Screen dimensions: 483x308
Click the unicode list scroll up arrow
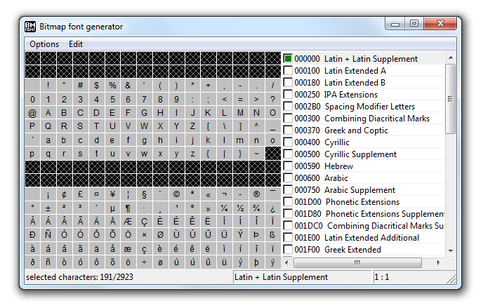click(451, 58)
